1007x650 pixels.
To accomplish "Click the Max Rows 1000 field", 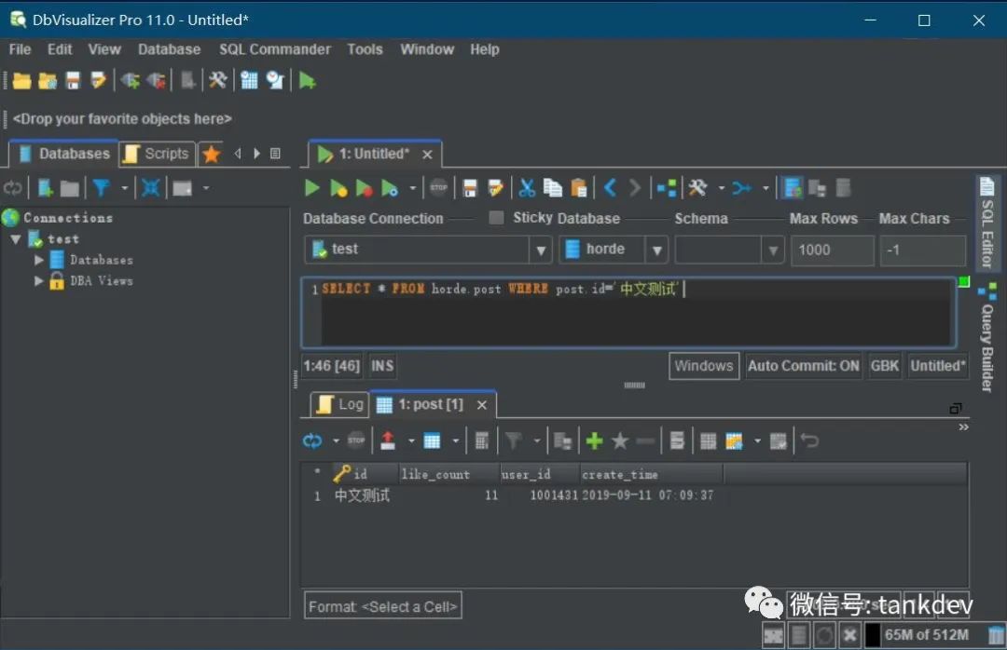I will [832, 250].
